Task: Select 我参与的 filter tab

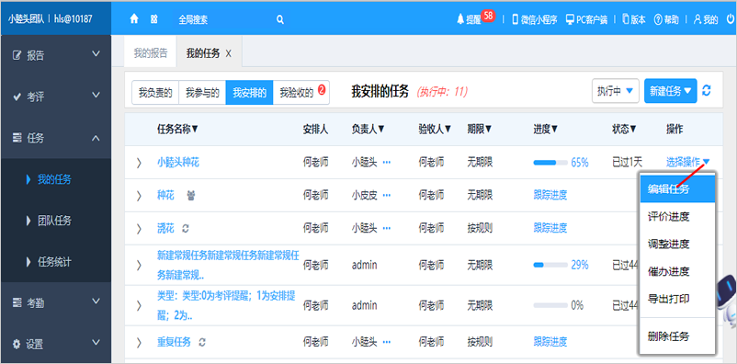Action: pos(202,92)
